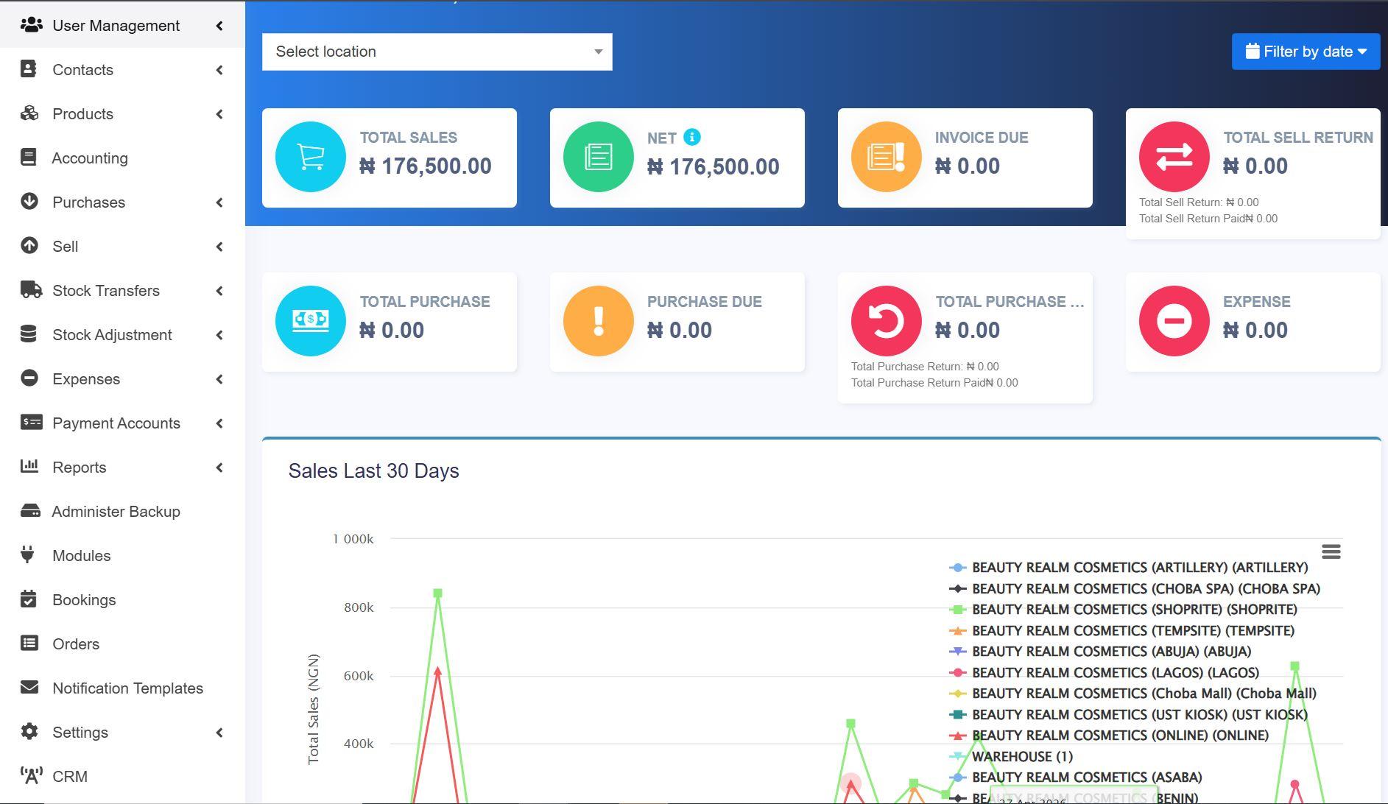Click the ASABA legend series entry

(x=1076, y=777)
